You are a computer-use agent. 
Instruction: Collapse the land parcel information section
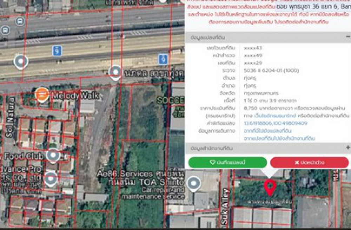pyautogui.click(x=347, y=37)
